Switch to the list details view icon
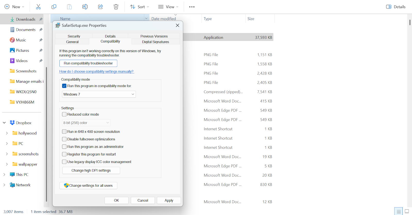412x215 pixels. coord(399,211)
